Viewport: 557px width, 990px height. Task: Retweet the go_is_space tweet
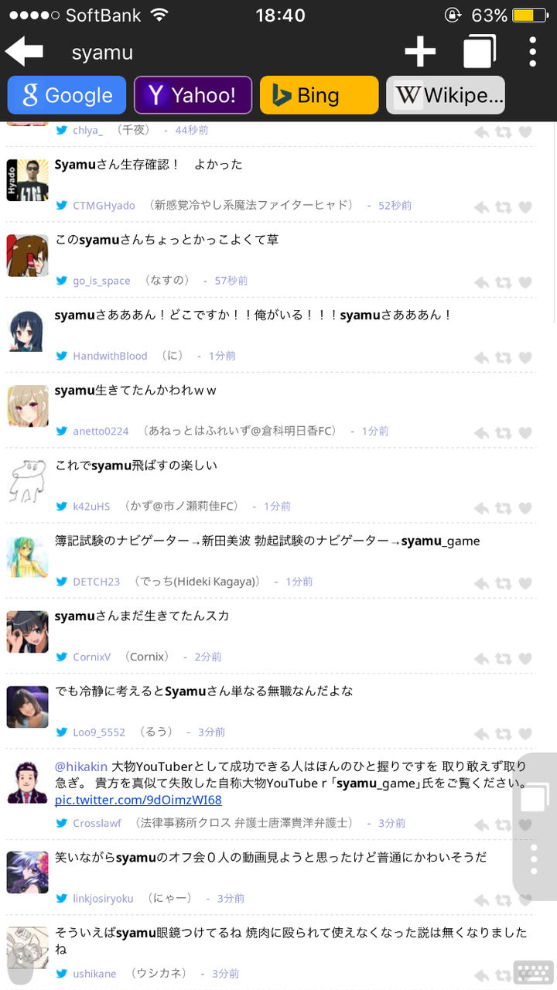point(503,282)
